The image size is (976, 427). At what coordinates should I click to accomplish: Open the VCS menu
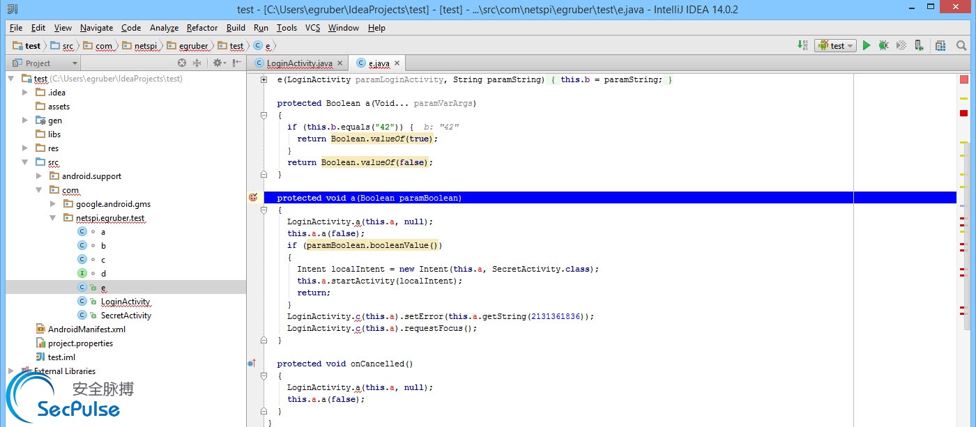312,28
